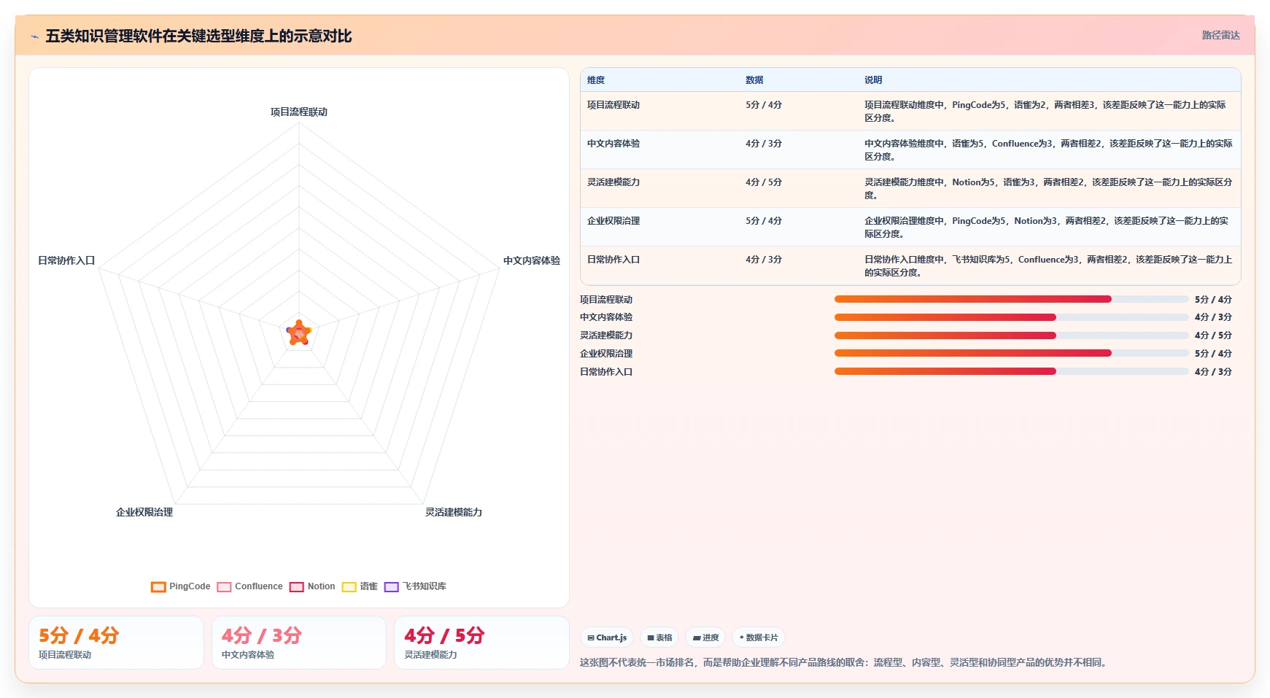1270x698 pixels.
Task: Click the 表格 tag chip
Action: (659, 637)
